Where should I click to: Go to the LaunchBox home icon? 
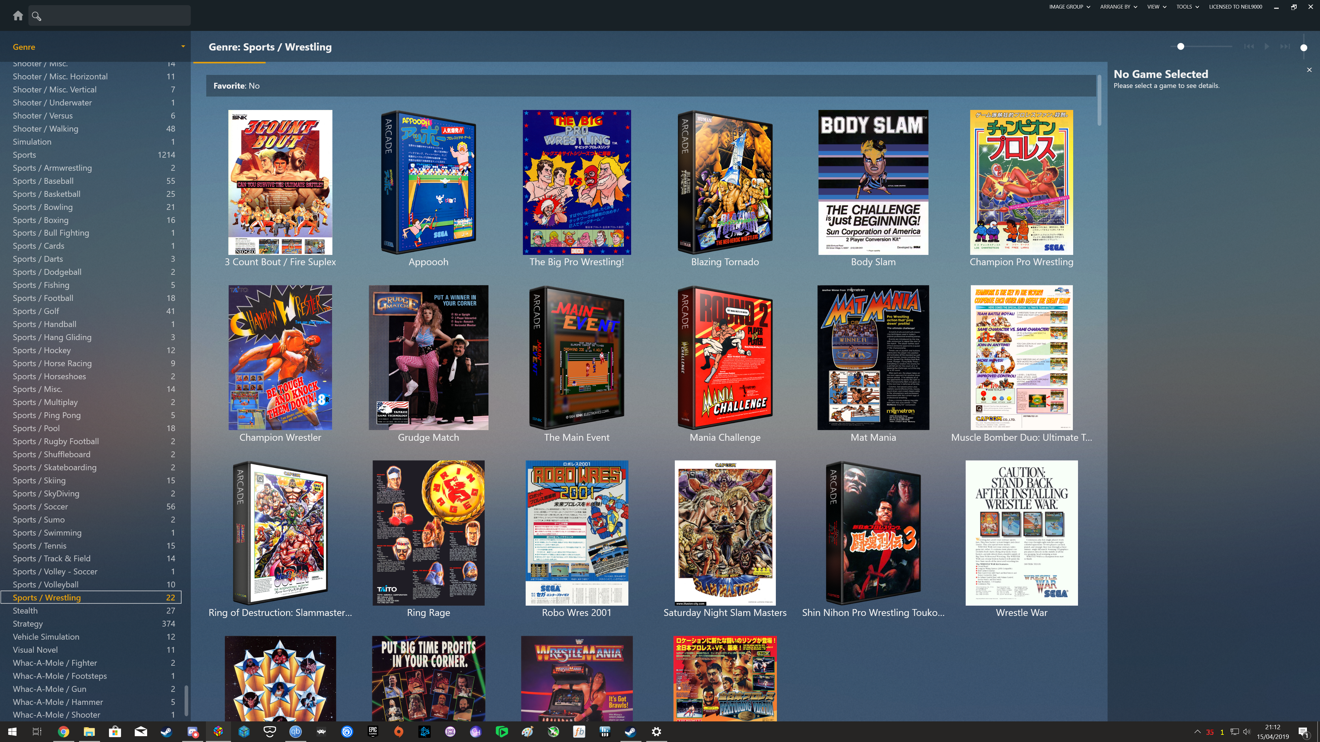tap(18, 15)
